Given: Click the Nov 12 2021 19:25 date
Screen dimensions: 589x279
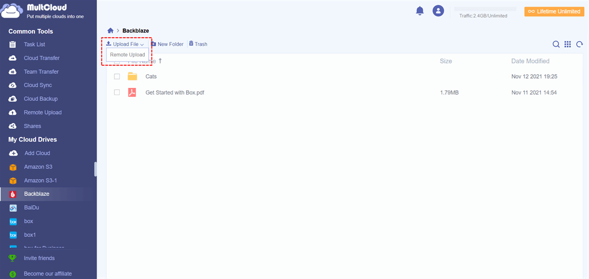Looking at the screenshot, I should pyautogui.click(x=534, y=77).
